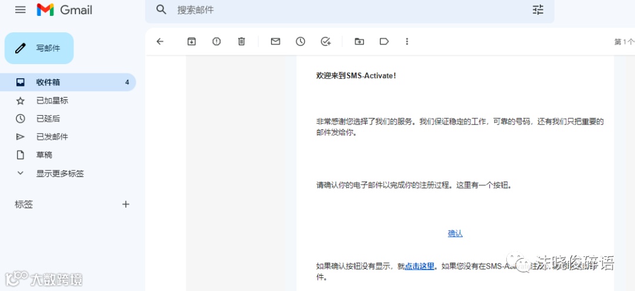
Task: Delete this email with trash icon
Action: 242,41
